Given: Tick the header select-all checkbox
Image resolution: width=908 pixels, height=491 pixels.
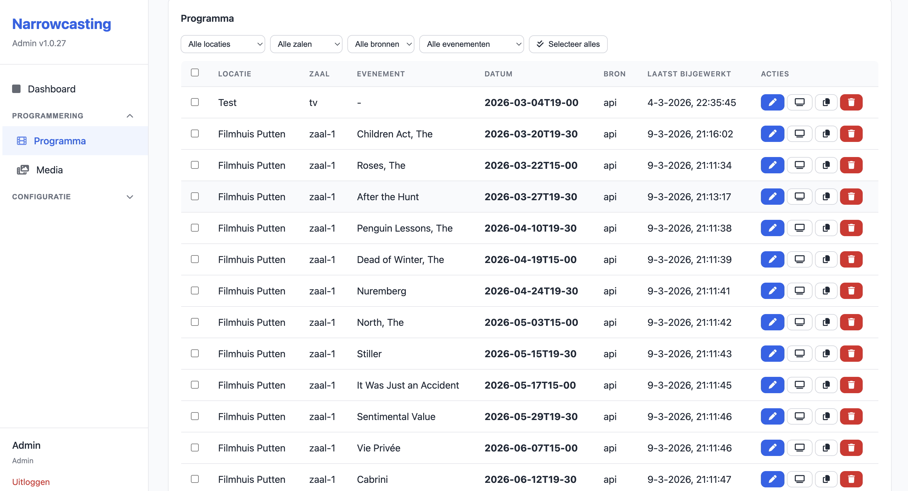Looking at the screenshot, I should pyautogui.click(x=195, y=72).
